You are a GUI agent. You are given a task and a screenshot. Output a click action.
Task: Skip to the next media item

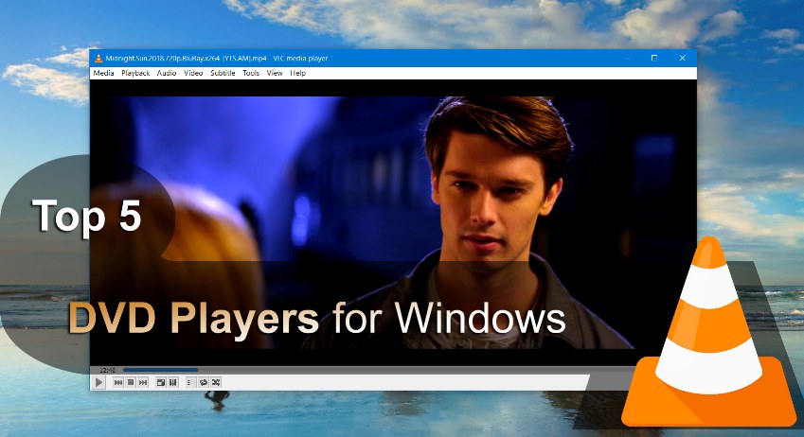[143, 382]
